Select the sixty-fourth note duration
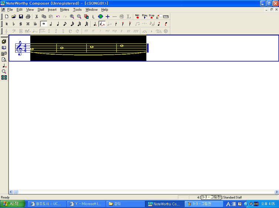The height and width of the screenshot is (208, 279). [86, 24]
